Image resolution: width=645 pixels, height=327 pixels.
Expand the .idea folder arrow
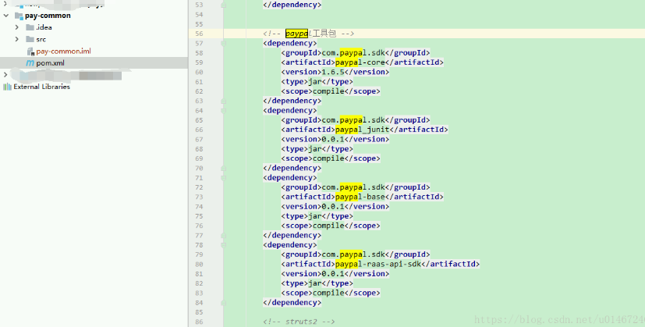pos(17,27)
